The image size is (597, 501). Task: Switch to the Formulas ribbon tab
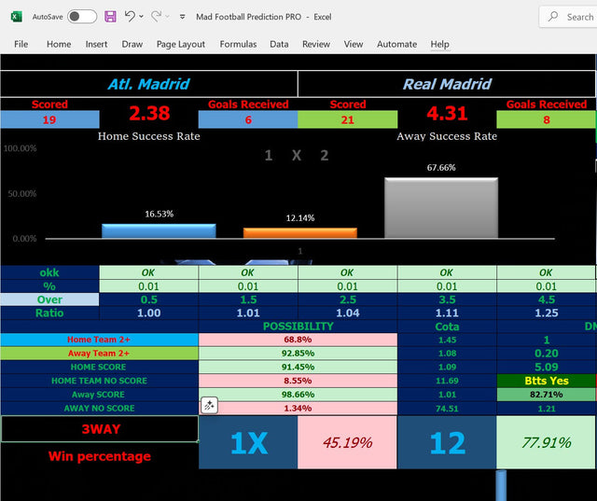pos(238,44)
